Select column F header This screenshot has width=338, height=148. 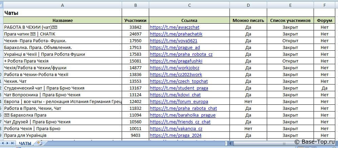(324, 5)
